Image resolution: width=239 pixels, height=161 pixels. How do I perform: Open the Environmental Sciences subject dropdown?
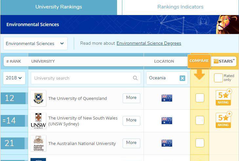click(35, 43)
